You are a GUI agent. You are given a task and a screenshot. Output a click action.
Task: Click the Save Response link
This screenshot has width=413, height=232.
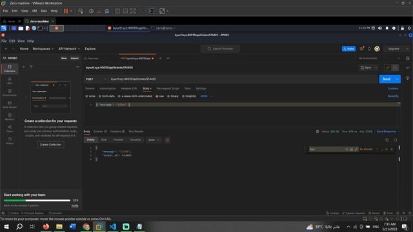click(387, 131)
